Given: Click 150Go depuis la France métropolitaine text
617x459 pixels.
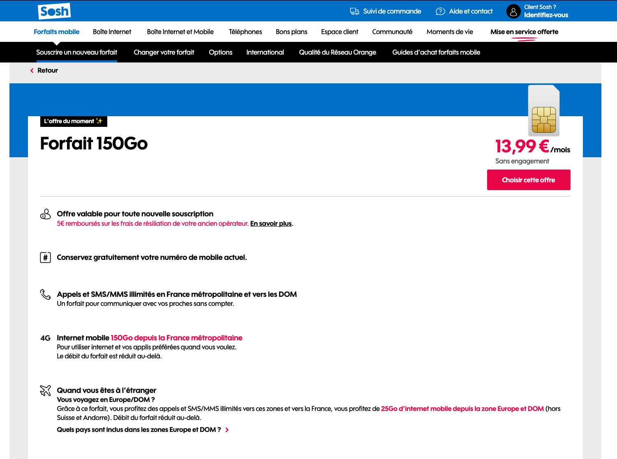Looking at the screenshot, I should [176, 338].
